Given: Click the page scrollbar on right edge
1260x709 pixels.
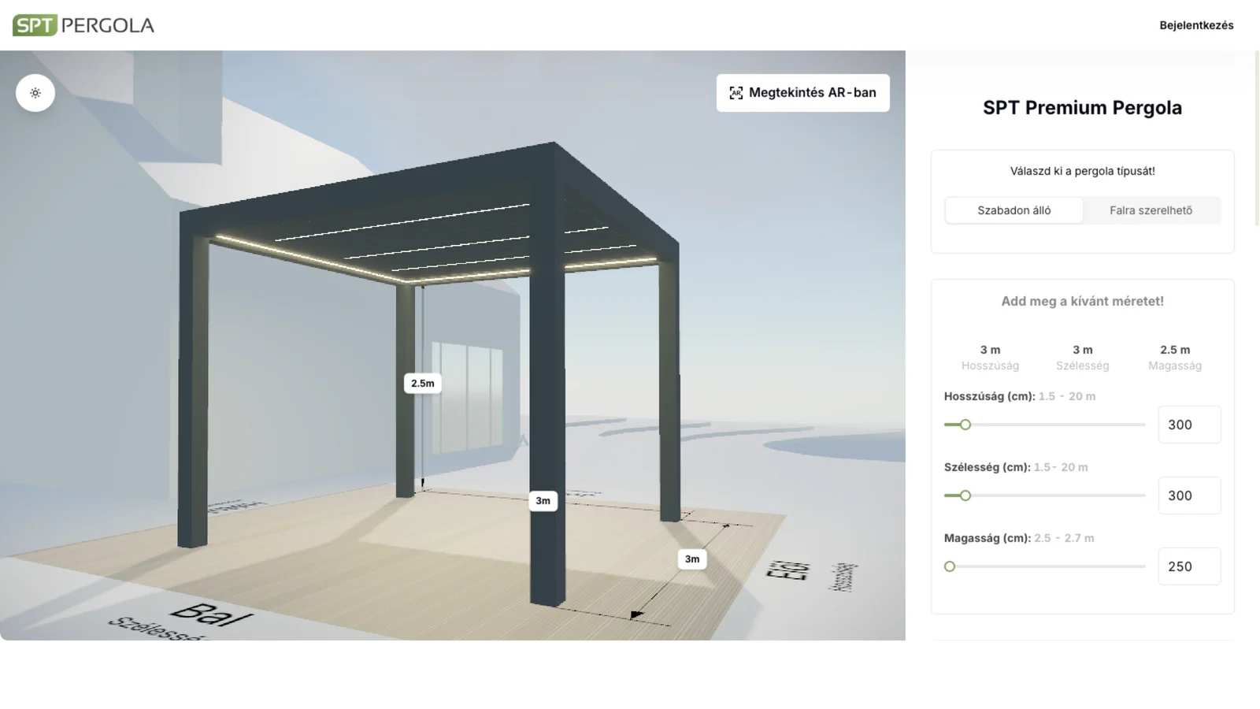Looking at the screenshot, I should pyautogui.click(x=1257, y=139).
